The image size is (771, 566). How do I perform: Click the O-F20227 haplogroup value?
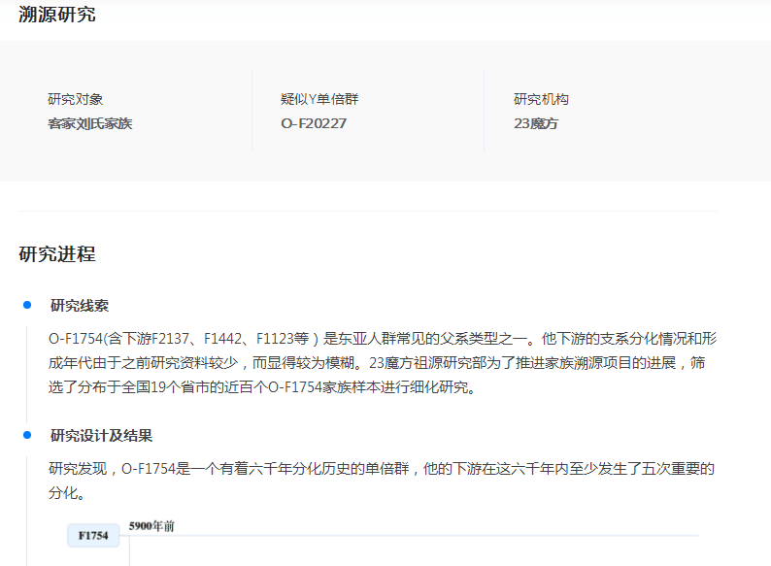click(x=314, y=123)
